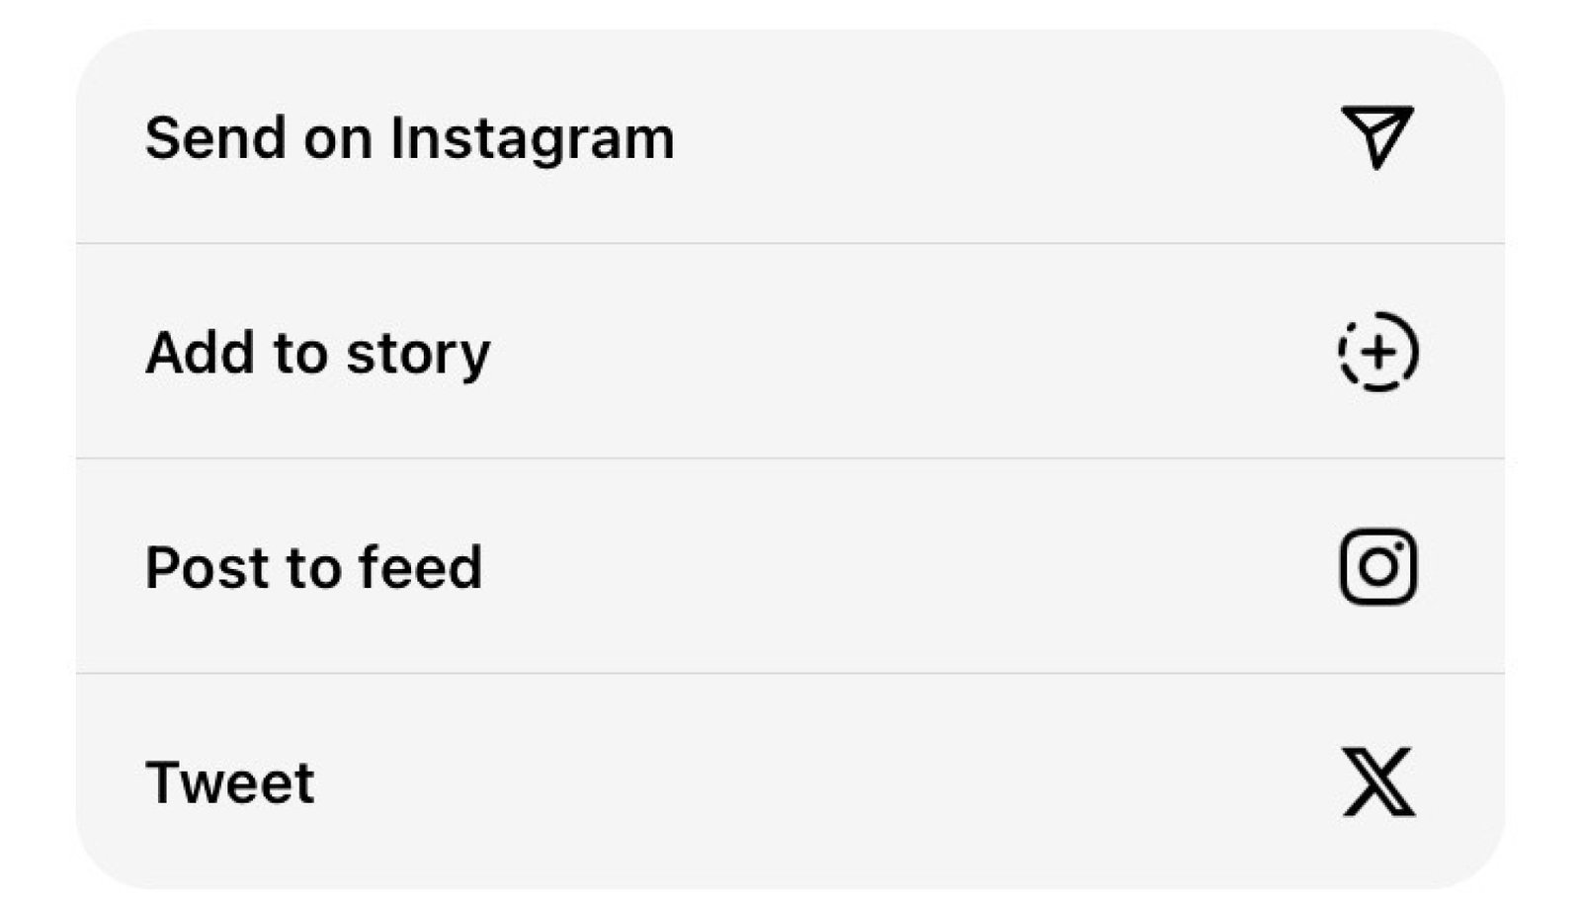Click the Tweet text label
The height and width of the screenshot is (904, 1581).
pyautogui.click(x=229, y=783)
